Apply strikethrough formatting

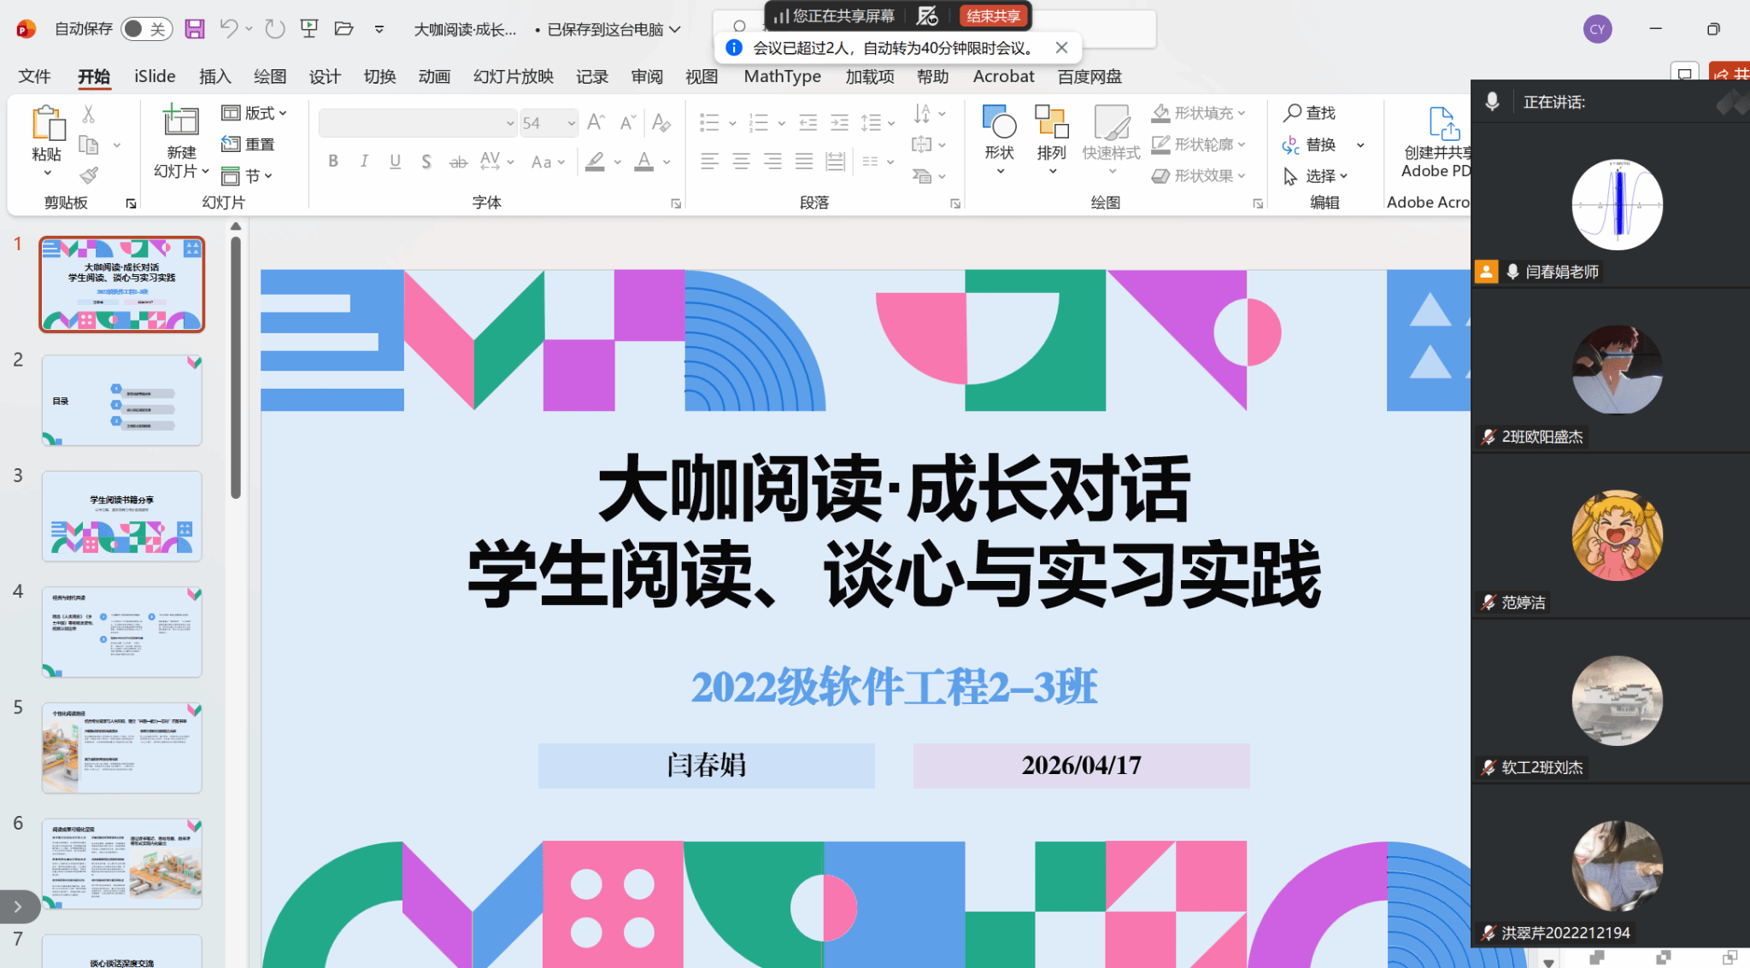click(x=459, y=161)
